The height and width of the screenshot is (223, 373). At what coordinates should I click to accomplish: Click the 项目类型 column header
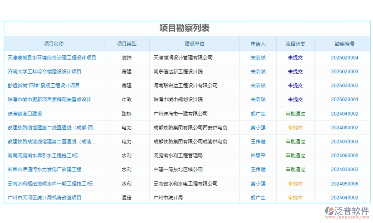126,43
